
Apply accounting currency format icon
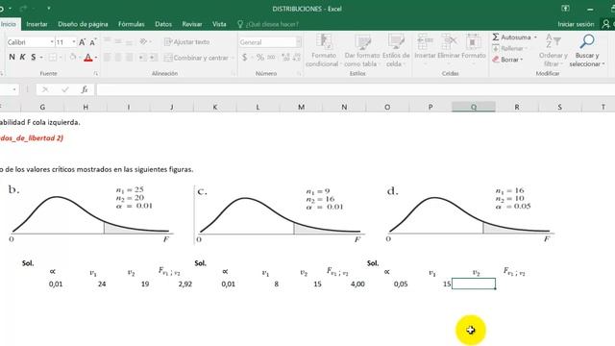tap(245, 58)
